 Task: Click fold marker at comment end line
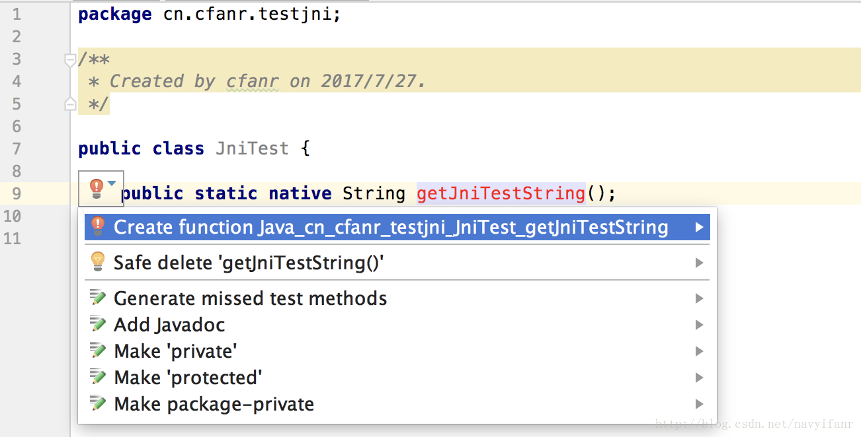coord(69,104)
